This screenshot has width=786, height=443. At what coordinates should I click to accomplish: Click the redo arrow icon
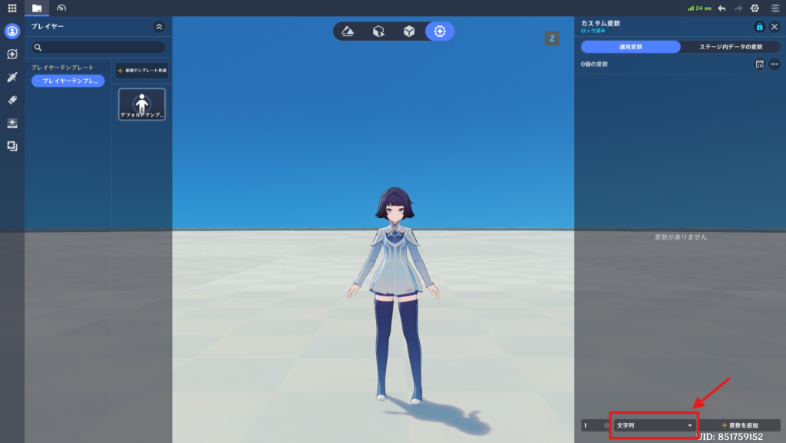point(738,8)
